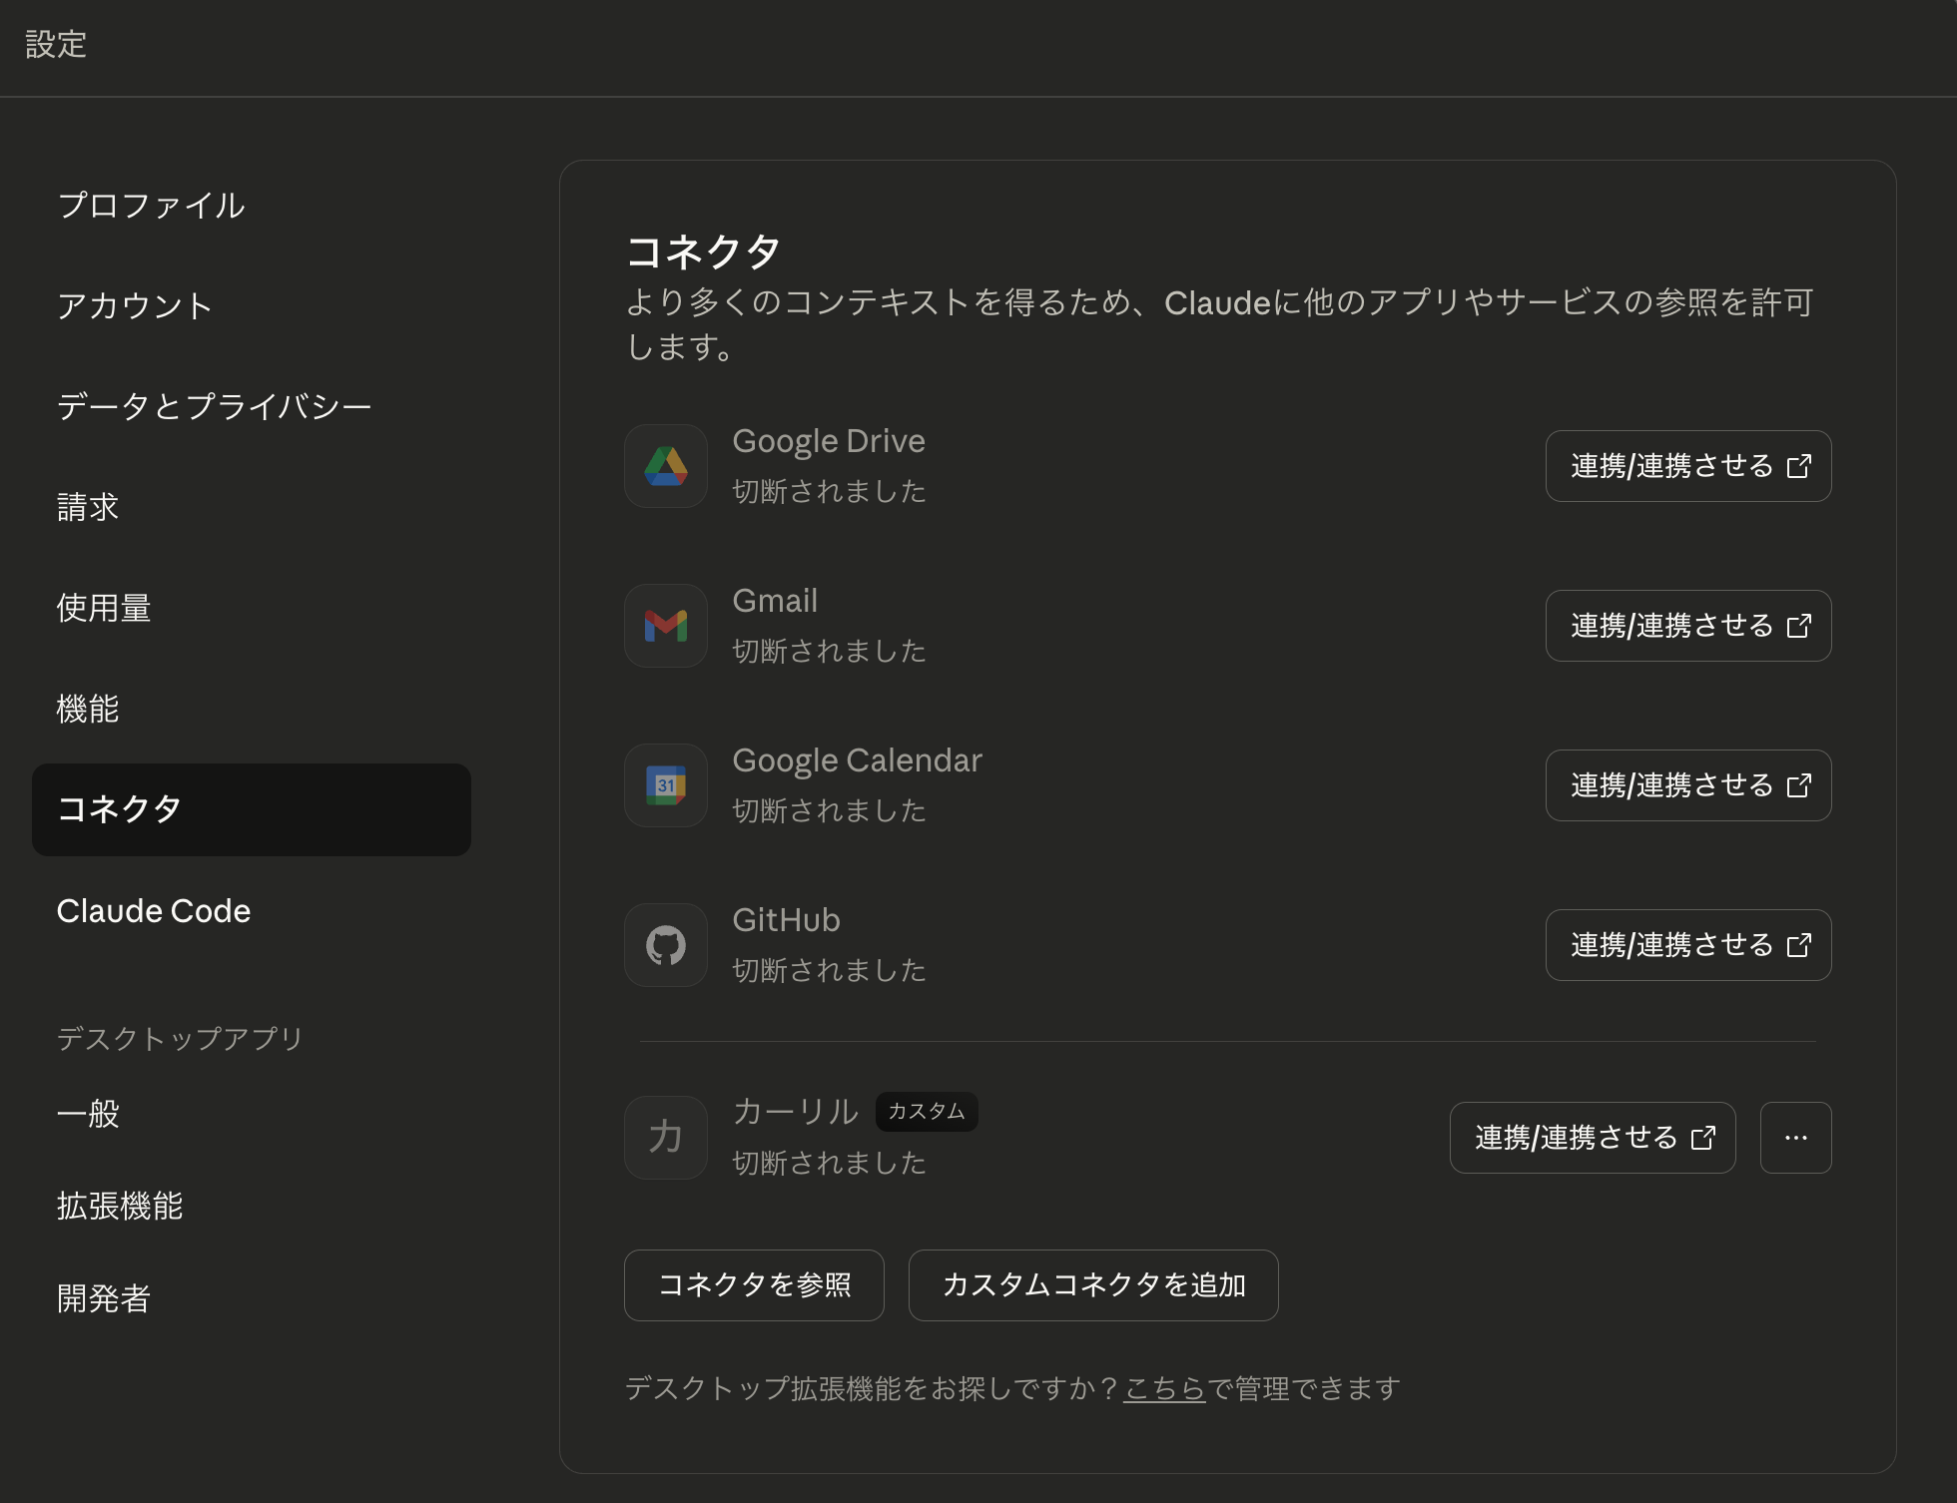Open the Claude Code settings section
Screen dimensions: 1957x1503
154,910
